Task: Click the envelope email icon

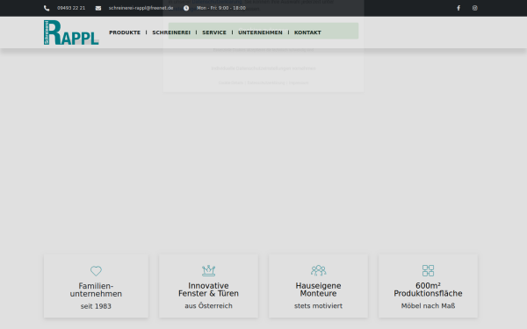Action: pos(98,8)
